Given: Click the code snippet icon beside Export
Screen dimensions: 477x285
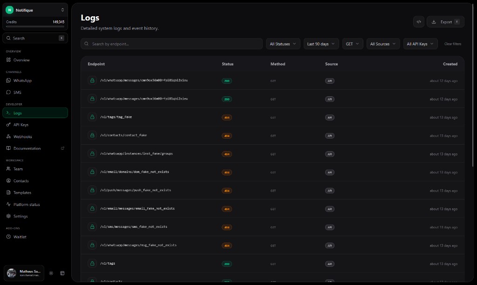Looking at the screenshot, I should tap(418, 21).
